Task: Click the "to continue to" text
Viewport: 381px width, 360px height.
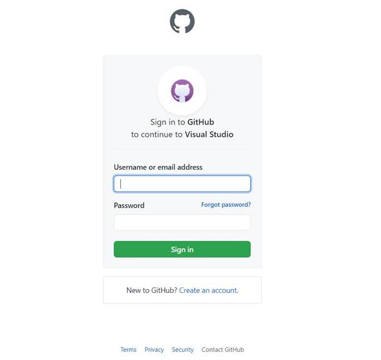Action: click(157, 134)
